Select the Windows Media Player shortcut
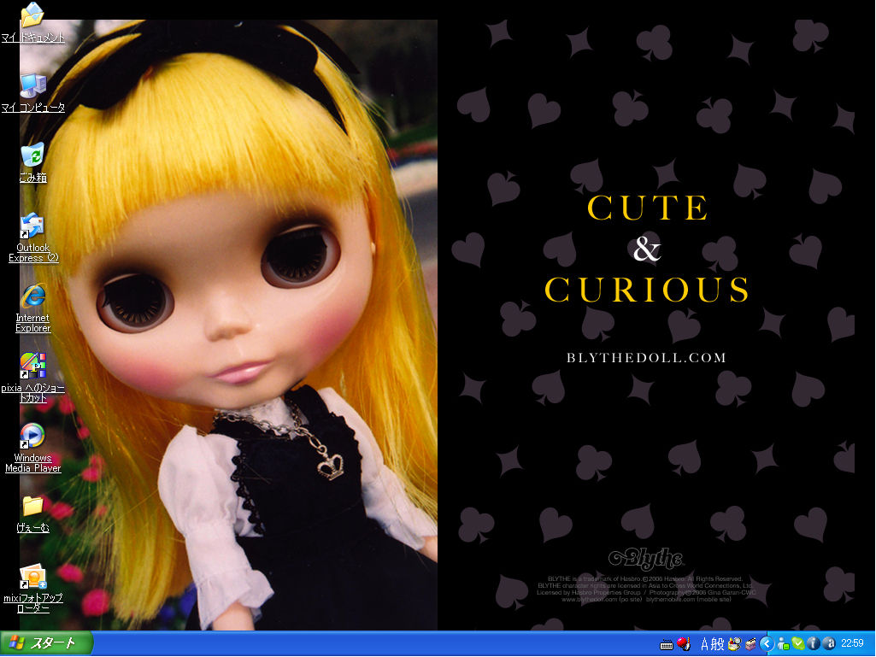 click(x=32, y=449)
